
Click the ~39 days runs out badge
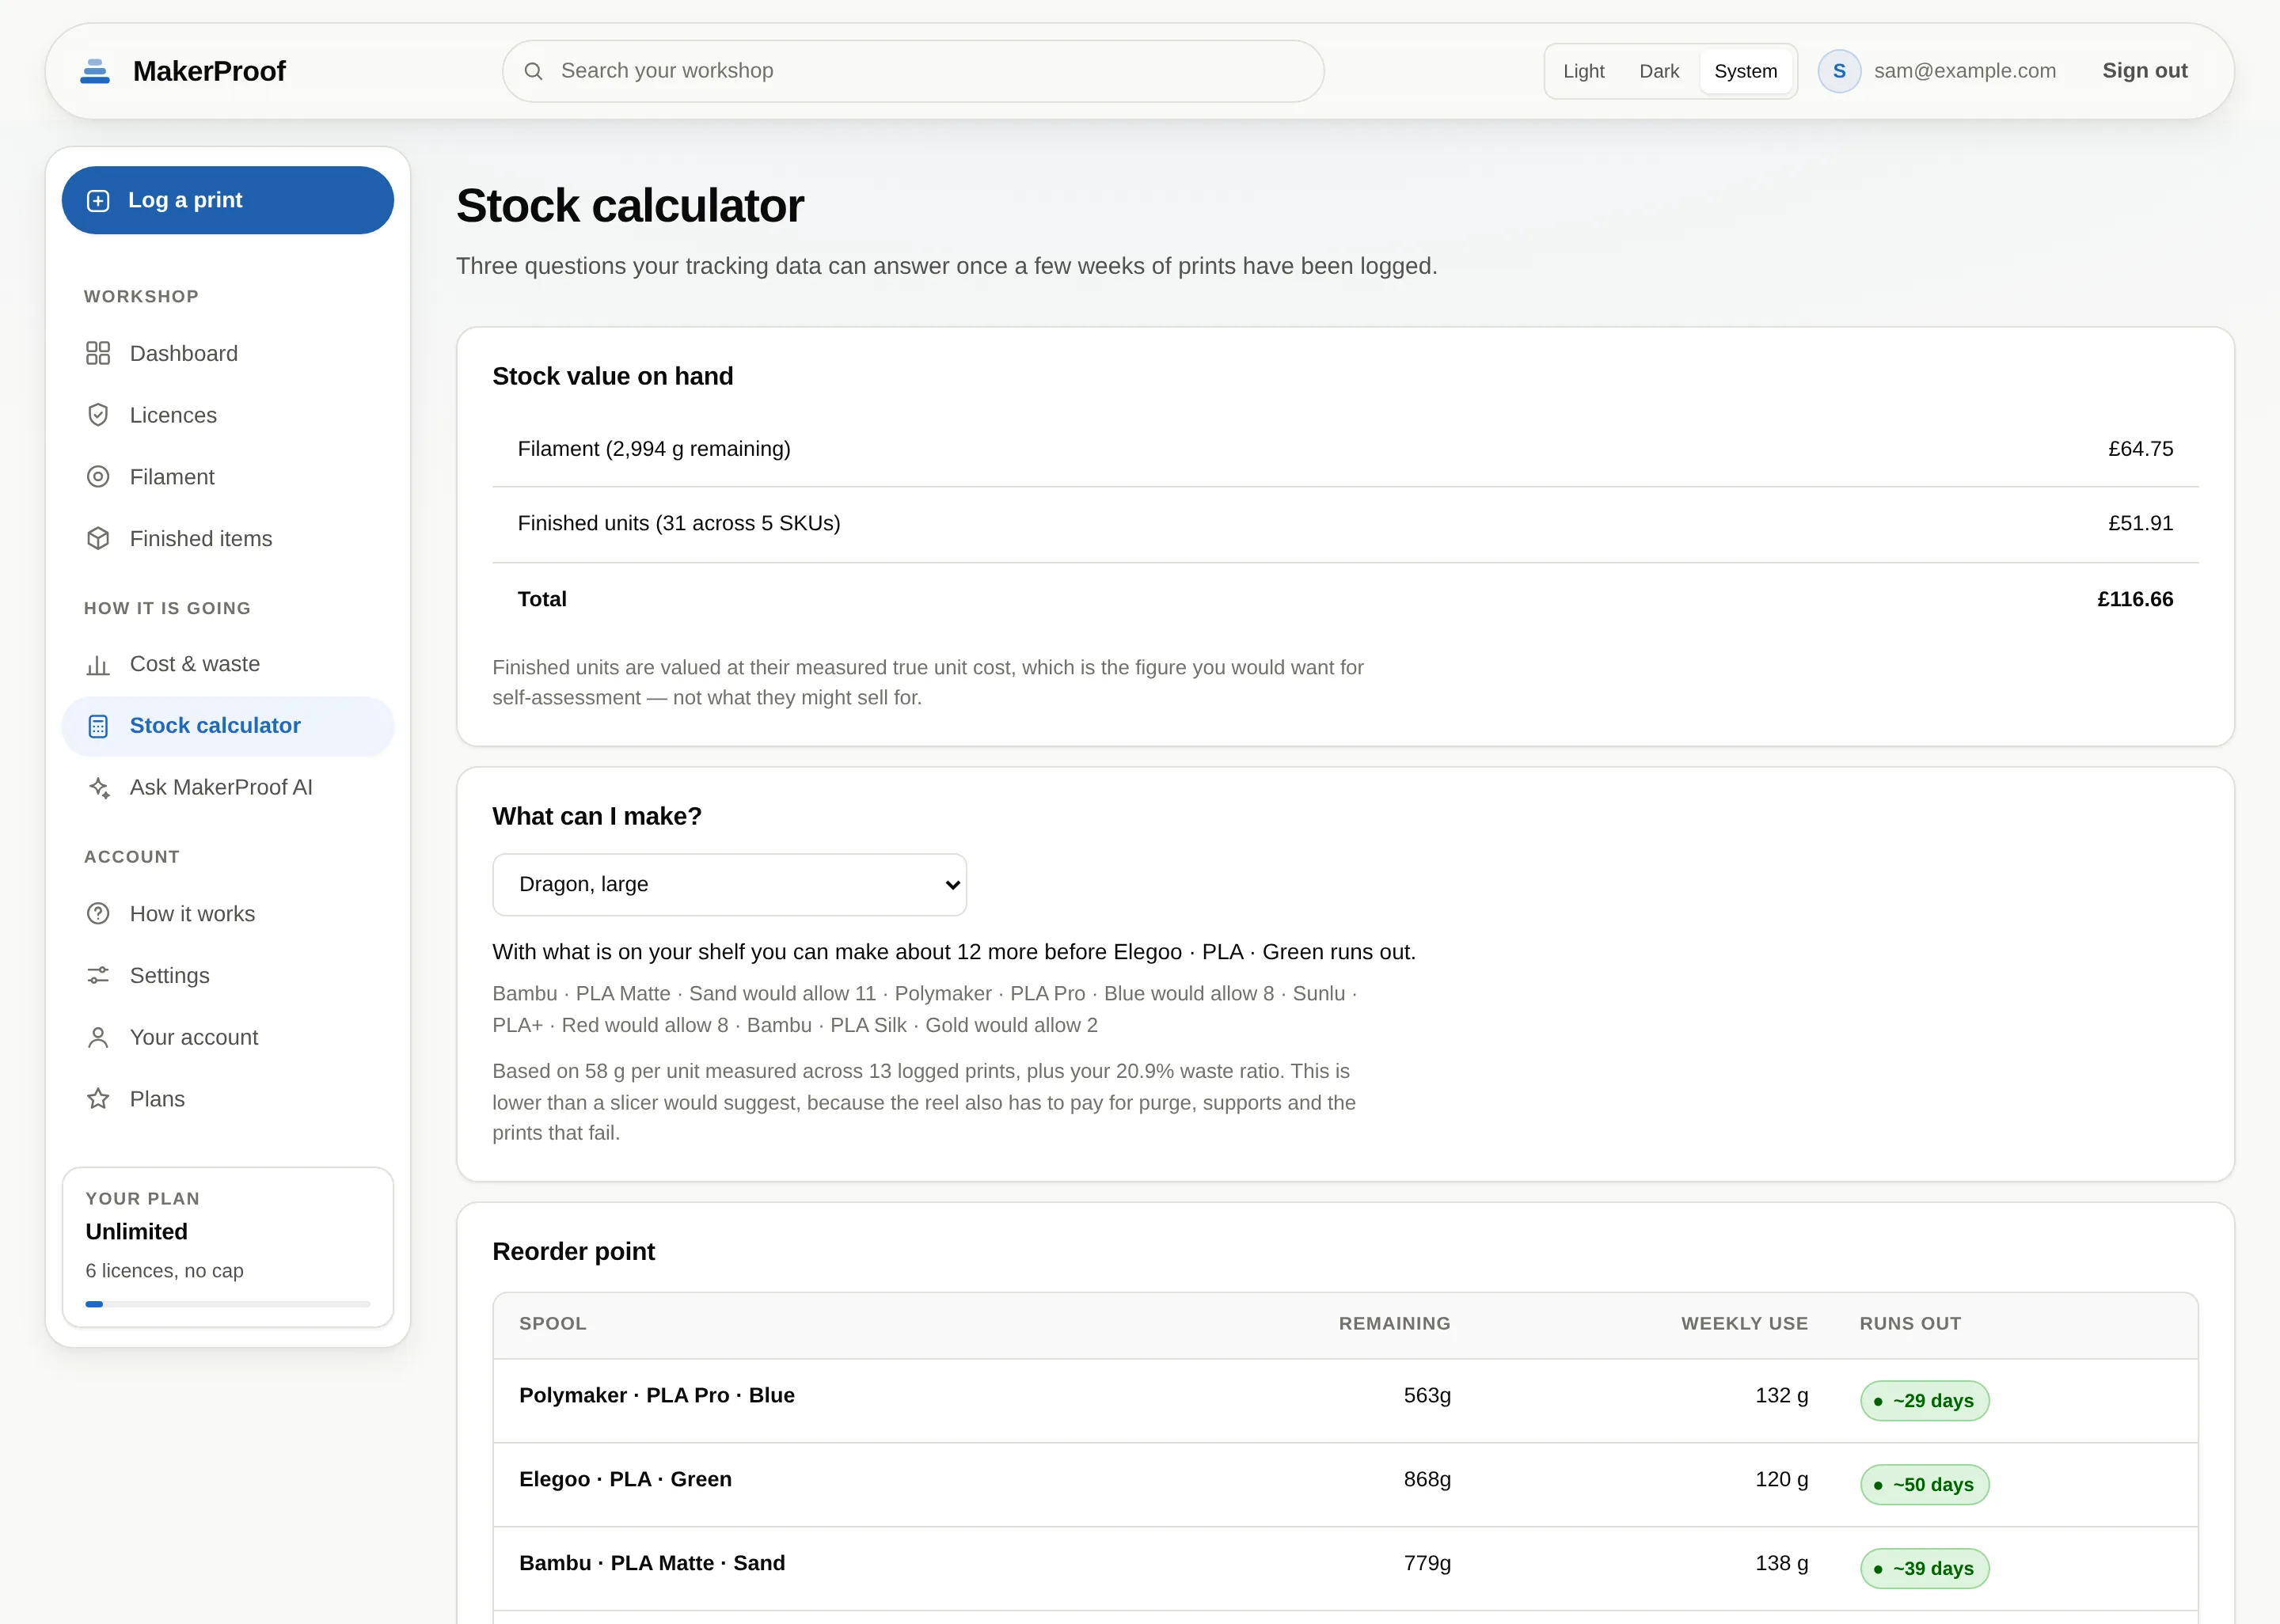click(x=1924, y=1569)
